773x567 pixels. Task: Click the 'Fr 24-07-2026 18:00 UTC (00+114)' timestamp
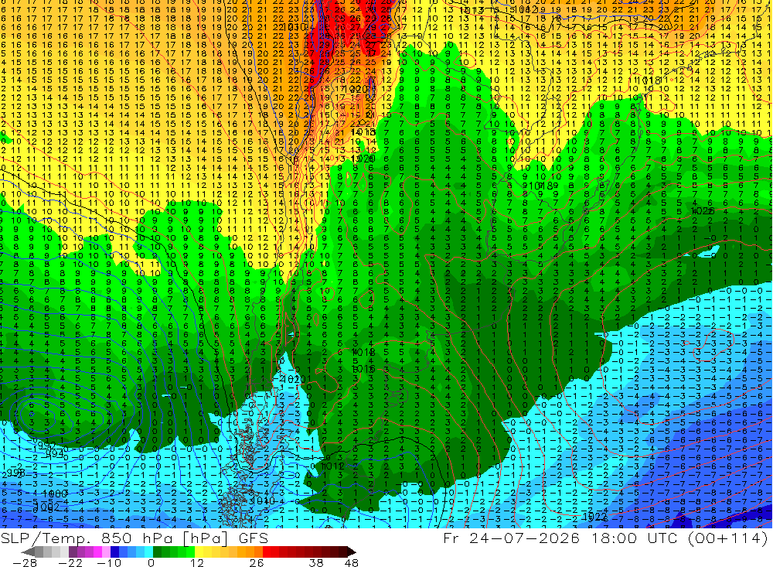coord(605,538)
